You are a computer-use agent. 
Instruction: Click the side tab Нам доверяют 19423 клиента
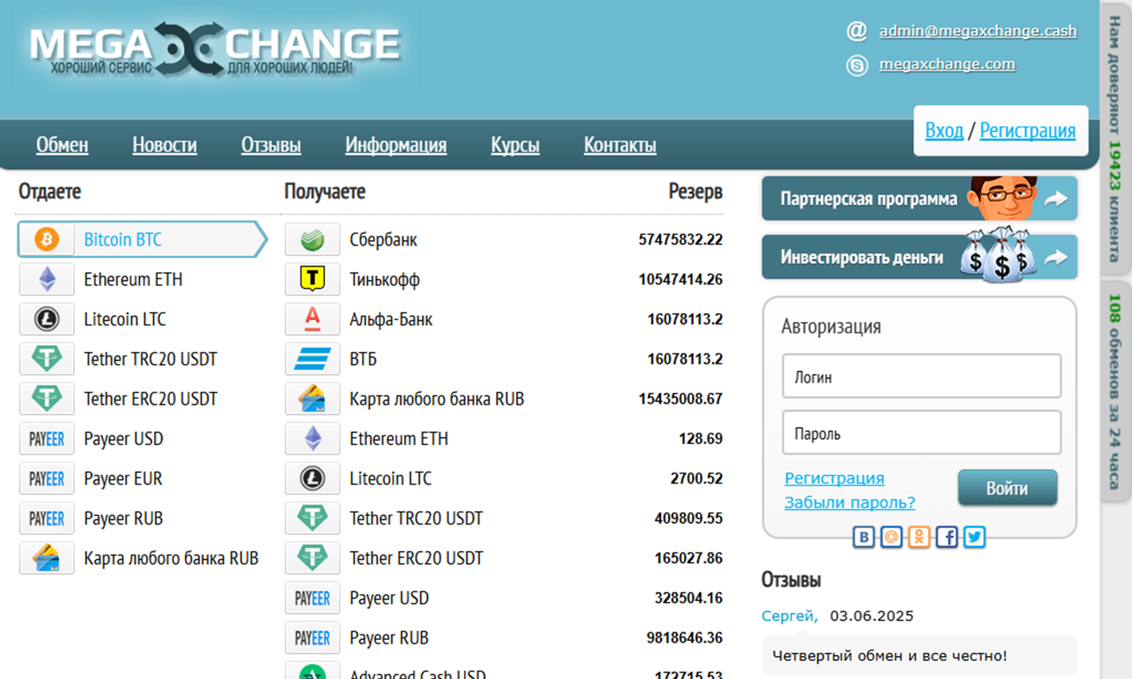pyautogui.click(x=1115, y=139)
